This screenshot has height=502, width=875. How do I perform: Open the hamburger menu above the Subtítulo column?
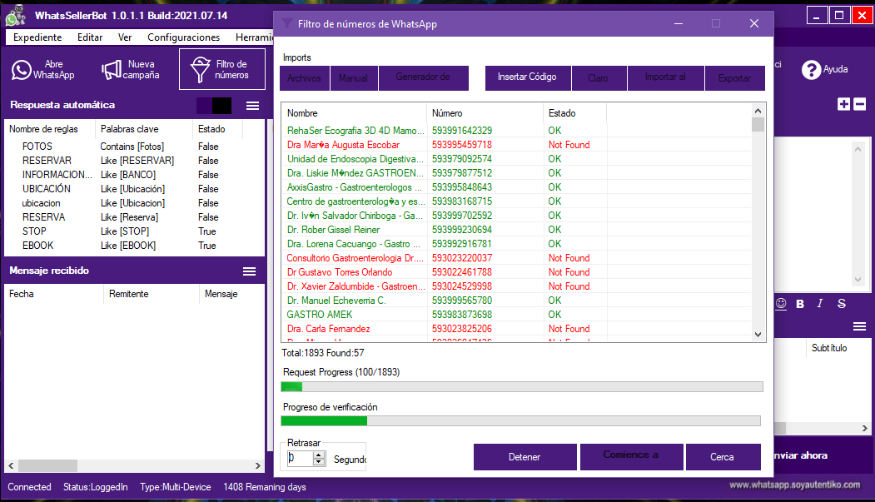click(859, 326)
